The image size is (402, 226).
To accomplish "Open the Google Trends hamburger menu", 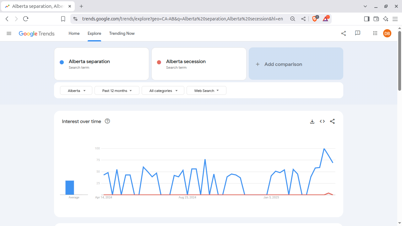I will point(9,33).
